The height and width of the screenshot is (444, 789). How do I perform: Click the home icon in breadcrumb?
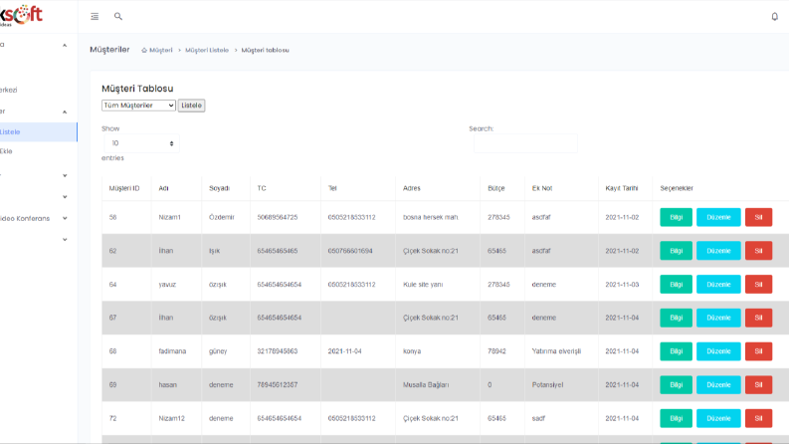[144, 51]
